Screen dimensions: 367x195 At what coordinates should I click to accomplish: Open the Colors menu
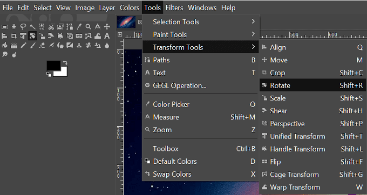130,8
